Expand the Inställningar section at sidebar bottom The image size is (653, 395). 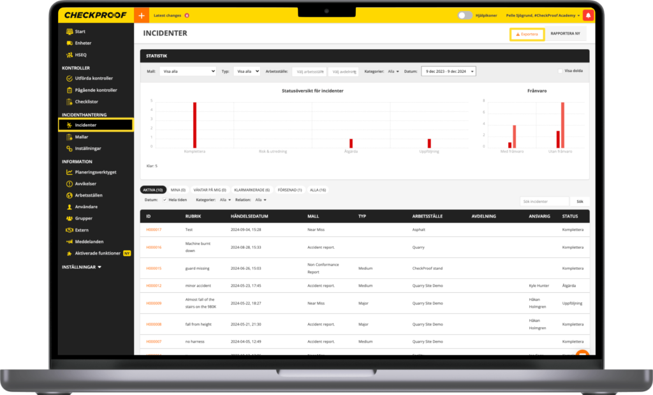[x=82, y=267]
